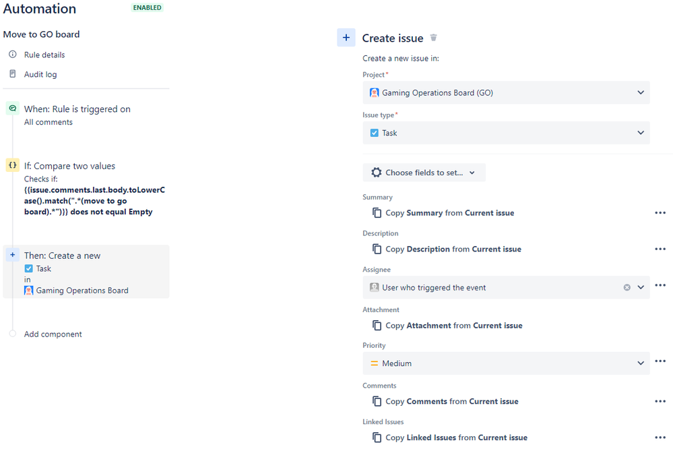Viewport: 673px width, 449px height.
Task: Click the All comments trigger description
Action: click(48, 122)
